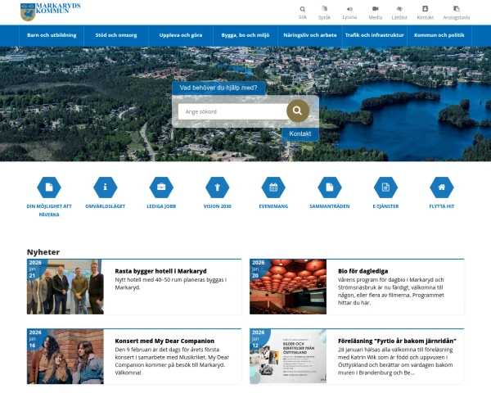Open the Media camera icon
The image size is (491, 393).
pyautogui.click(x=375, y=11)
